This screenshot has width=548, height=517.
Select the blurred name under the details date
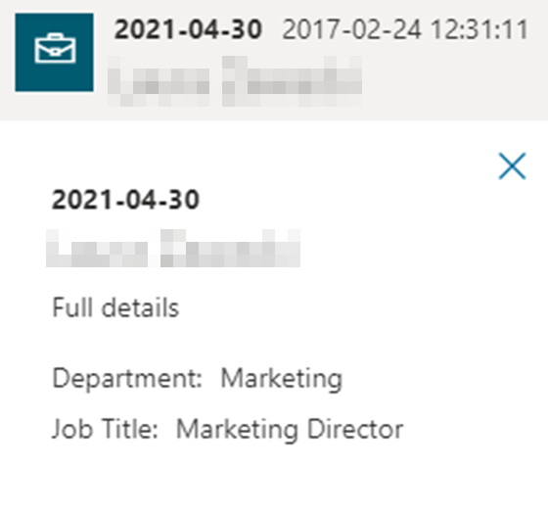173,248
